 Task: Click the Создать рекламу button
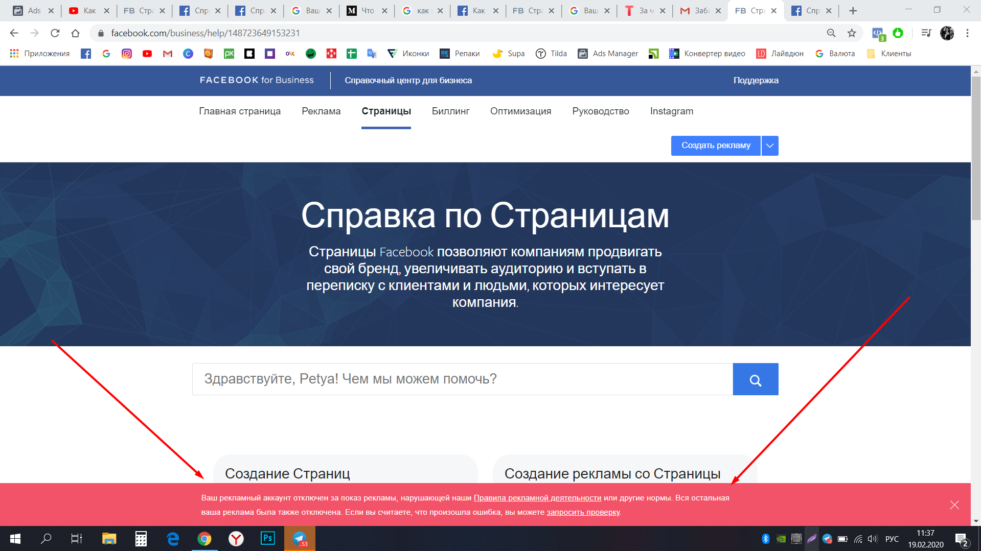click(x=716, y=146)
